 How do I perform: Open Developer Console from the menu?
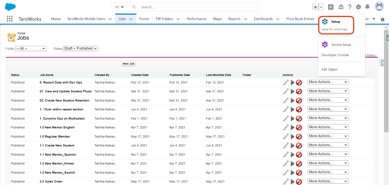pos(335,55)
